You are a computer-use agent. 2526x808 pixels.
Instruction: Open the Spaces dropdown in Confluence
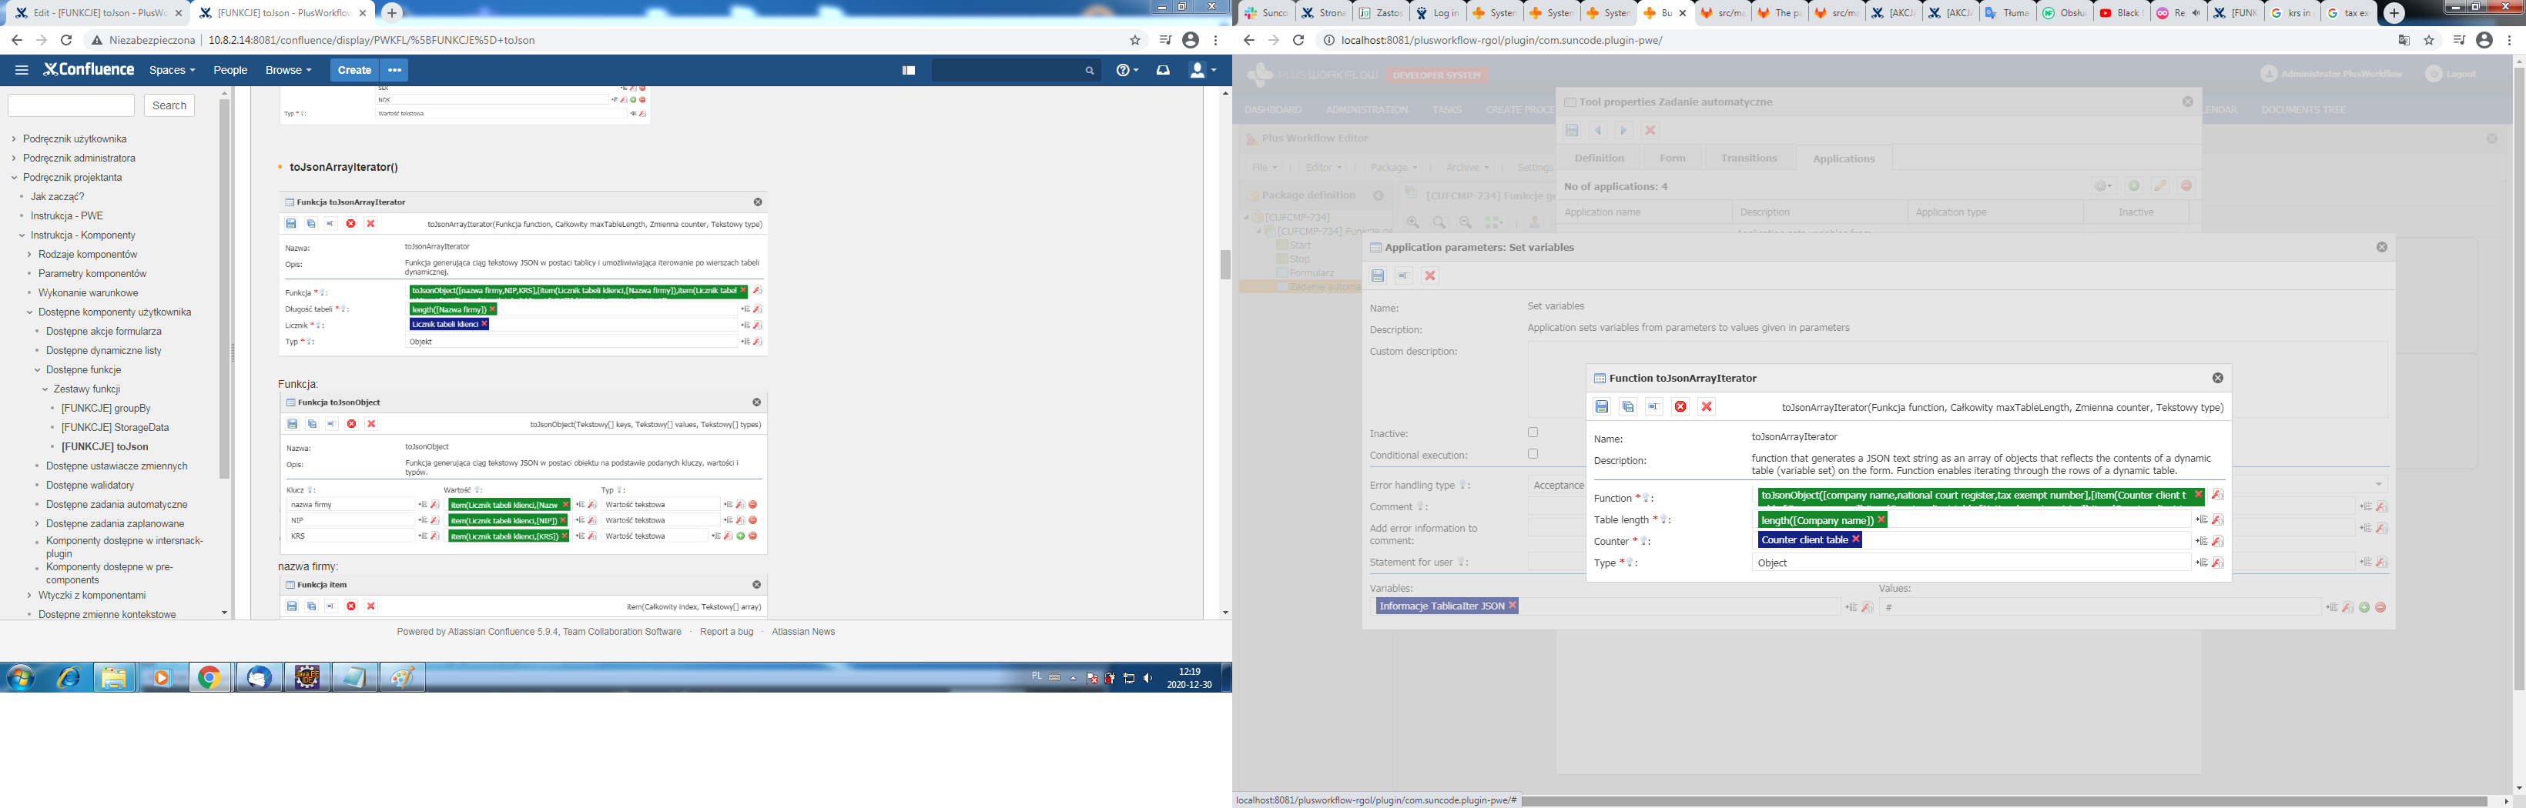[x=172, y=71]
